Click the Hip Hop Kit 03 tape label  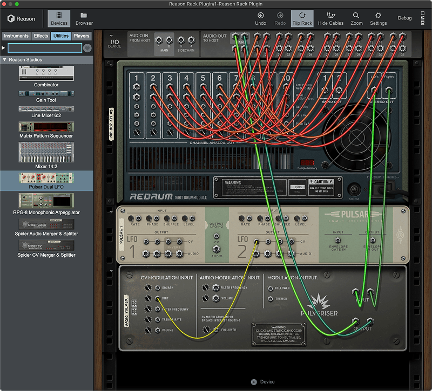point(111,124)
